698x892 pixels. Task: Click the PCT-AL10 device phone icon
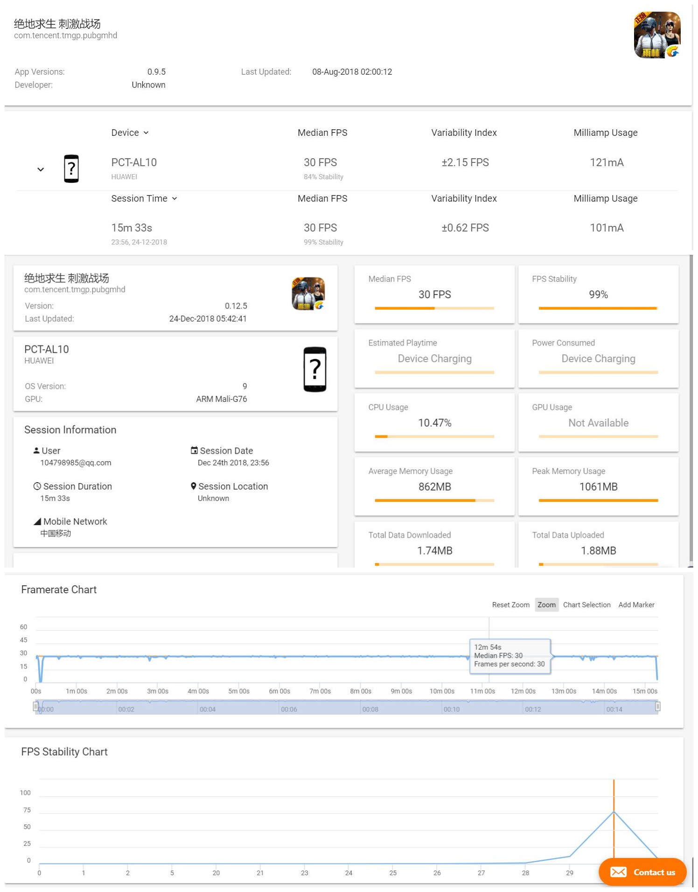pyautogui.click(x=71, y=169)
